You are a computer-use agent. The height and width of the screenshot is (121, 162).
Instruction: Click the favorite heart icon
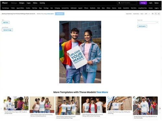156,14
